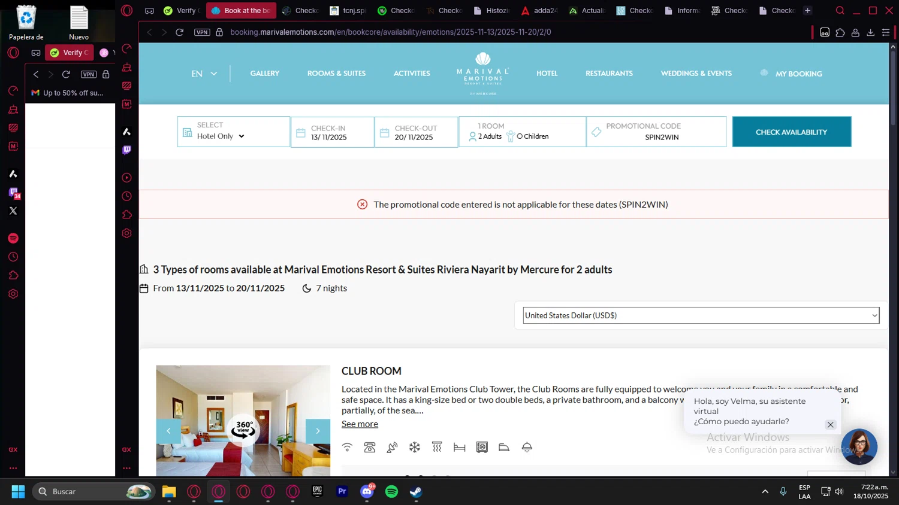Click the safe box amenity icon

(x=482, y=447)
